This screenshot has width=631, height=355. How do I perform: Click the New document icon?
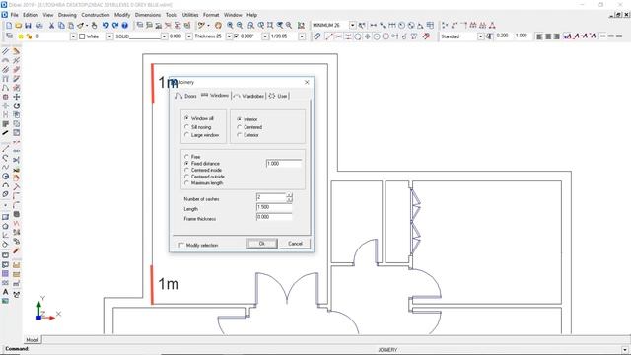[9, 26]
